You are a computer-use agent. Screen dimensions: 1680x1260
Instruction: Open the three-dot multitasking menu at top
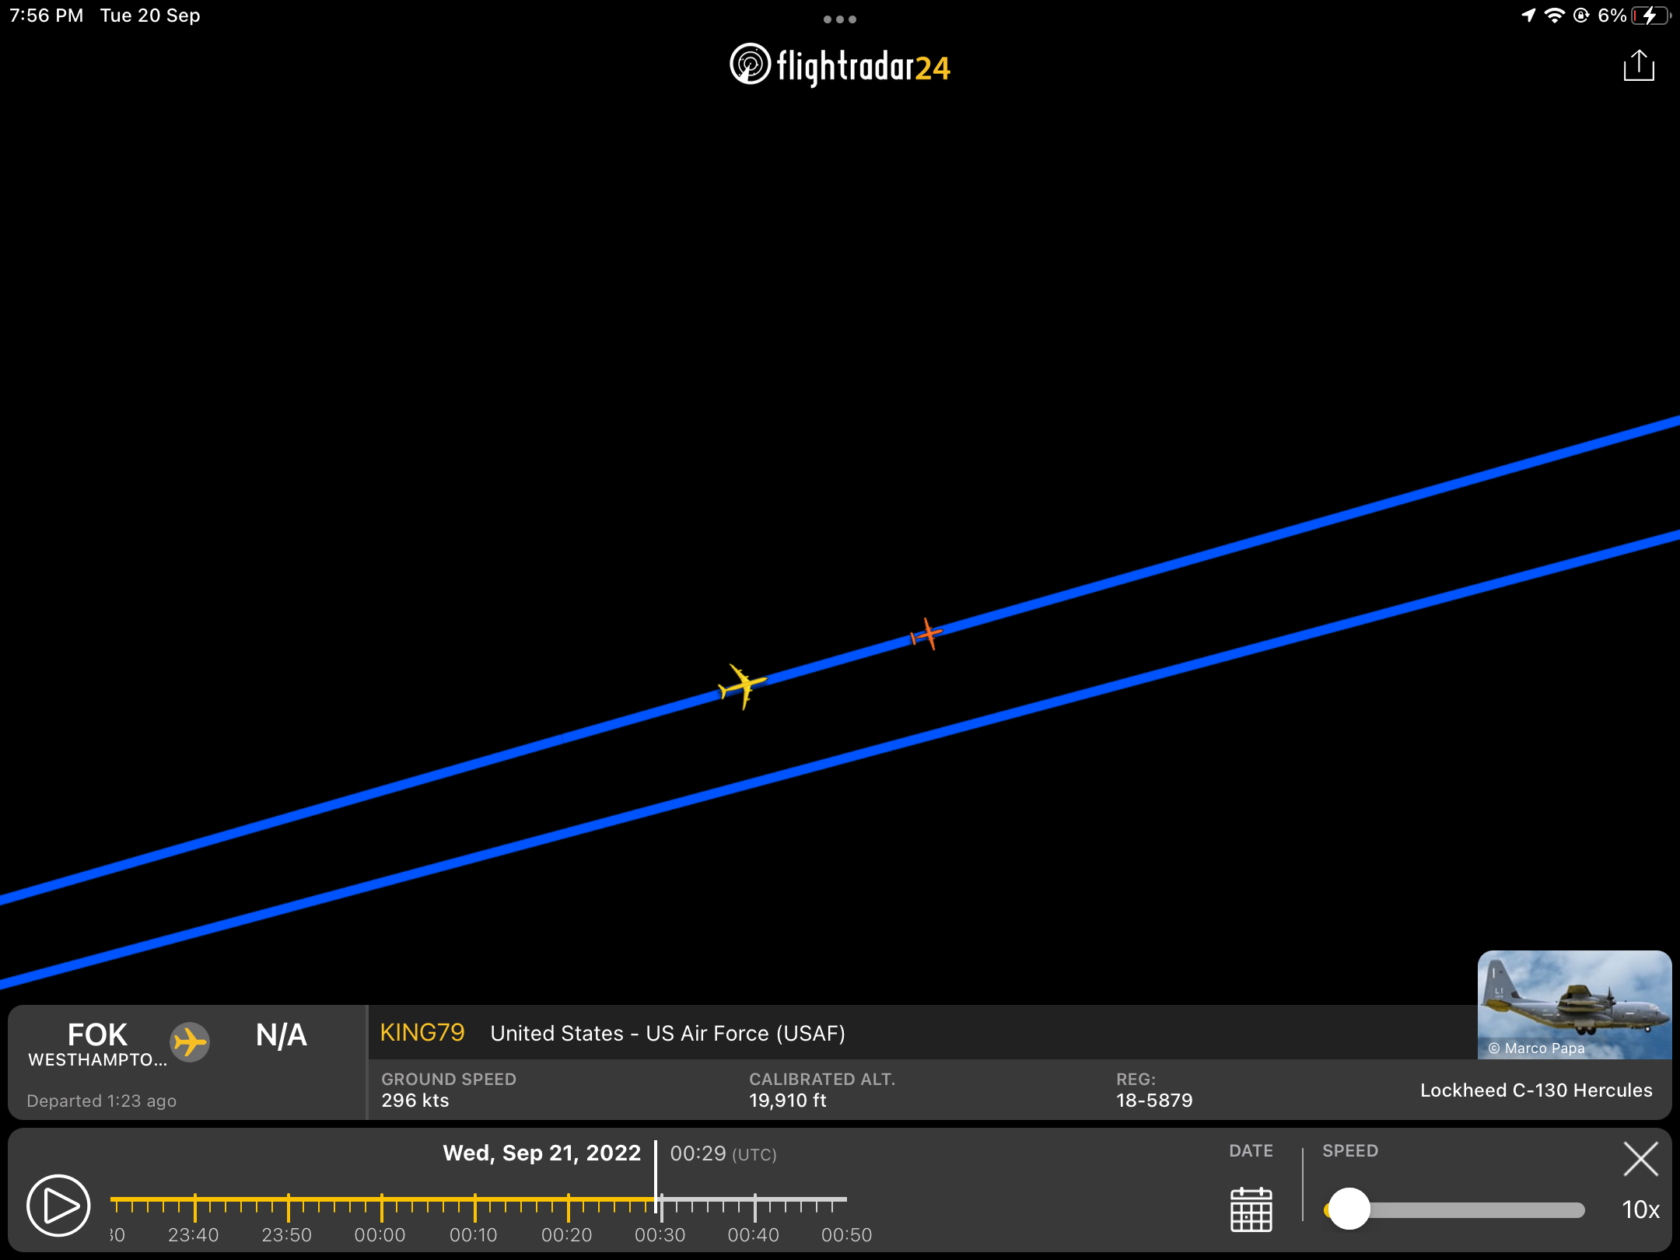point(840,19)
